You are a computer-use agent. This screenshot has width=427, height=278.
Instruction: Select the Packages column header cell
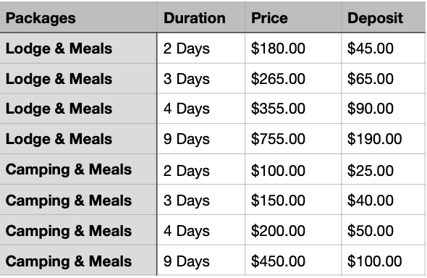tap(78, 17)
